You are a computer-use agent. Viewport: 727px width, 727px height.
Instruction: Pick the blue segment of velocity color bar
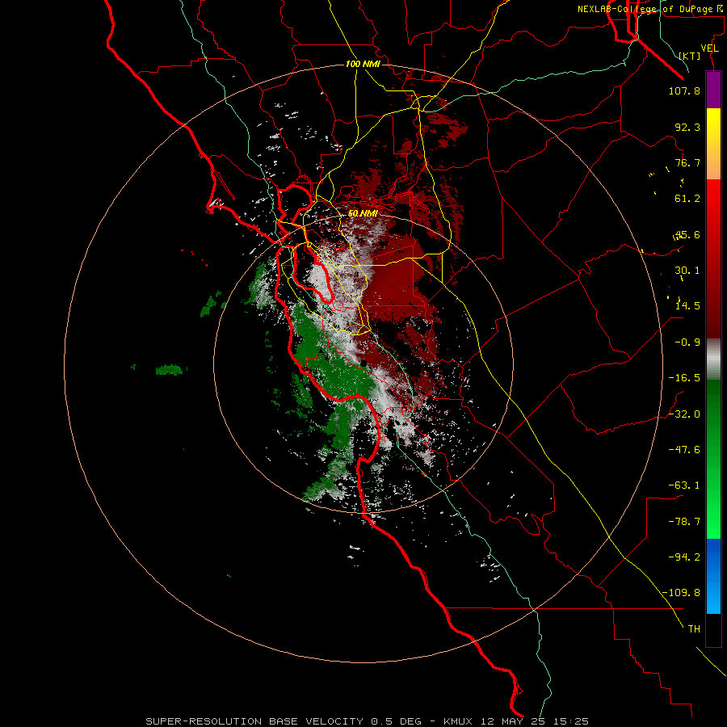[x=713, y=576]
